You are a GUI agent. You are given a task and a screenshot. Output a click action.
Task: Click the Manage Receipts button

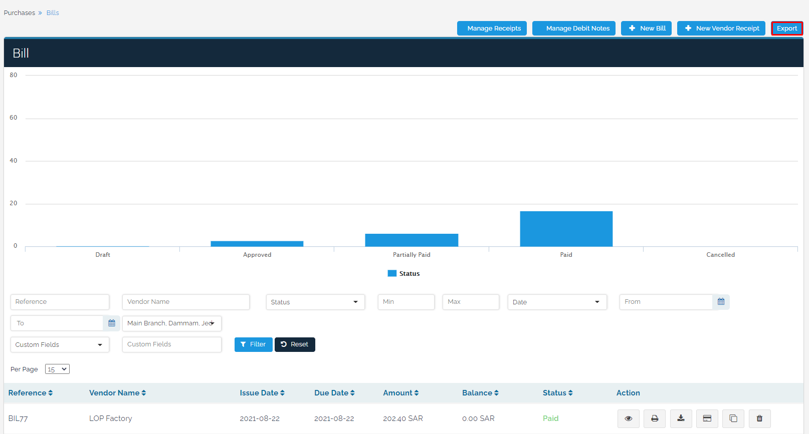pyautogui.click(x=492, y=29)
